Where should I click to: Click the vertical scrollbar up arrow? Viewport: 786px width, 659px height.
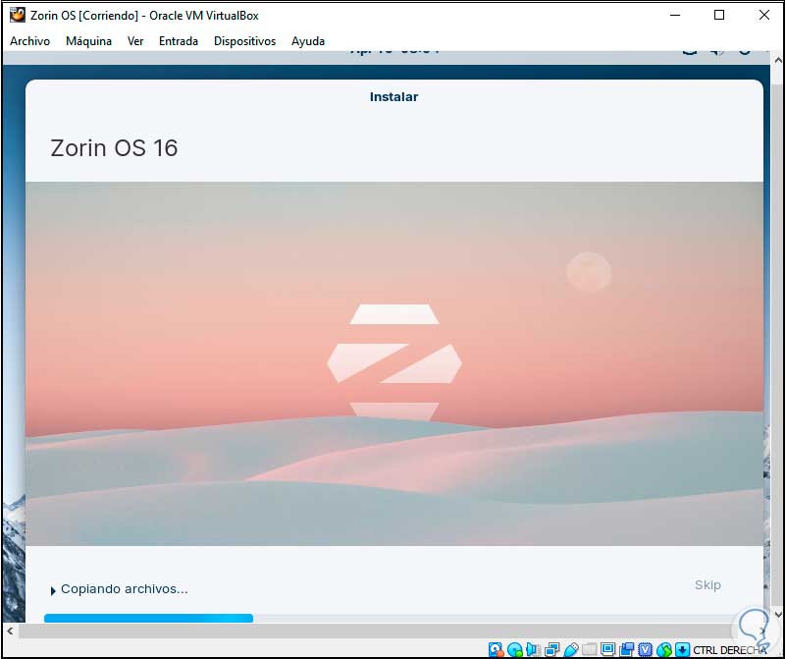778,60
